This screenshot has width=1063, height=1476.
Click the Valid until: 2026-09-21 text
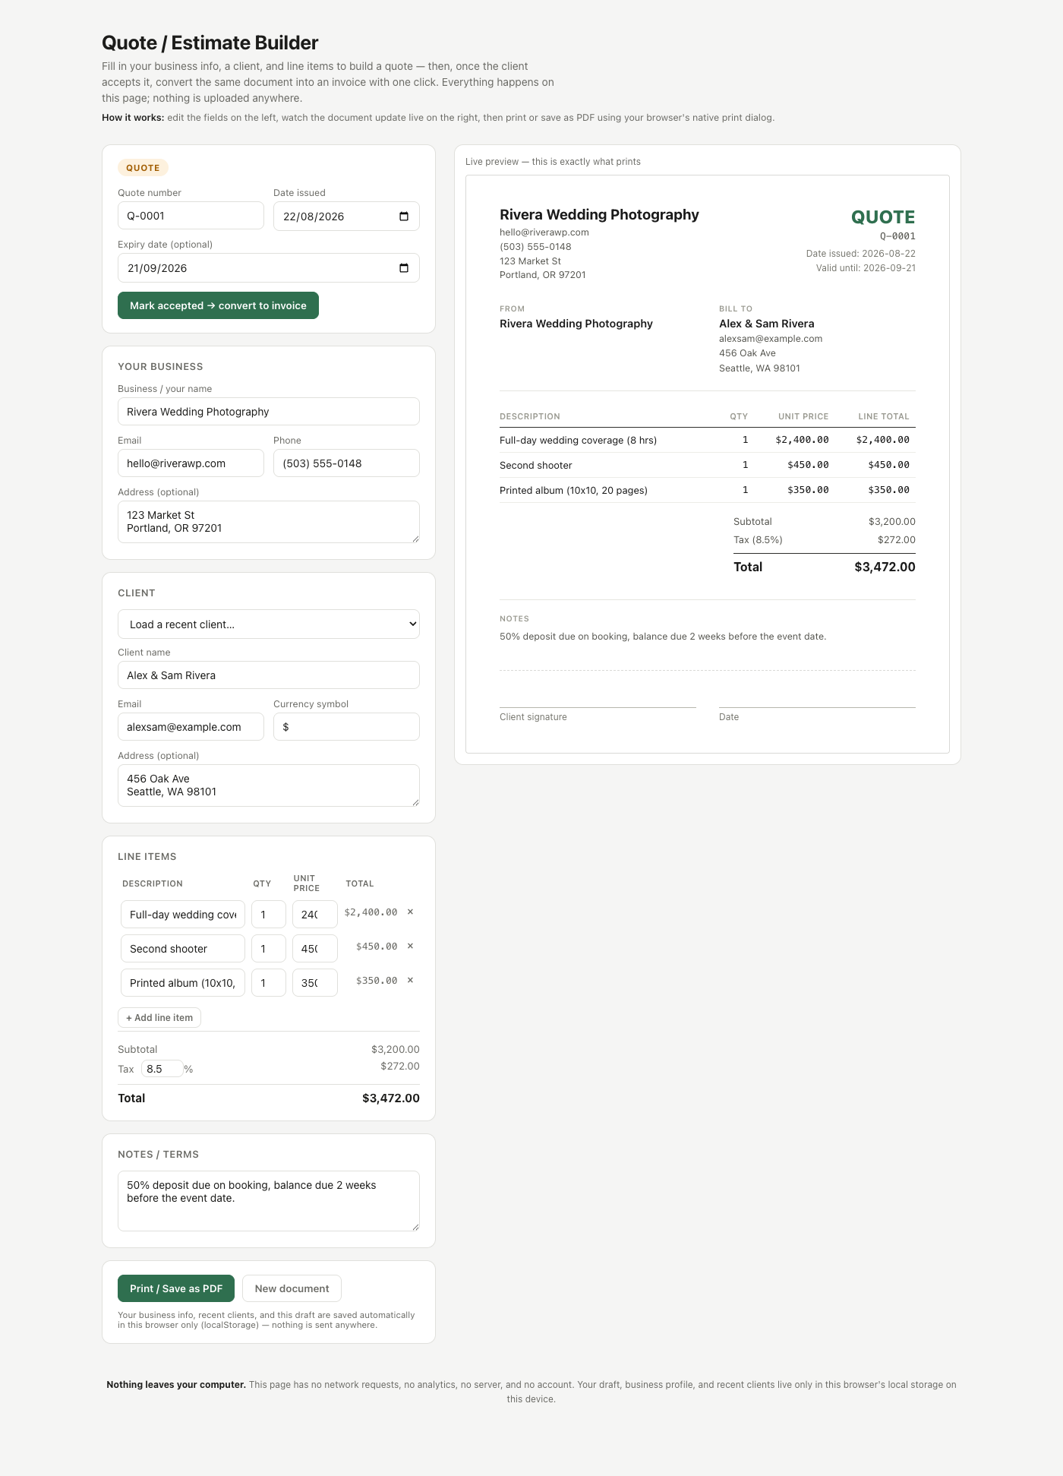[866, 268]
